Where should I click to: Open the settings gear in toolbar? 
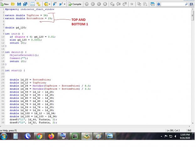(159, 4)
